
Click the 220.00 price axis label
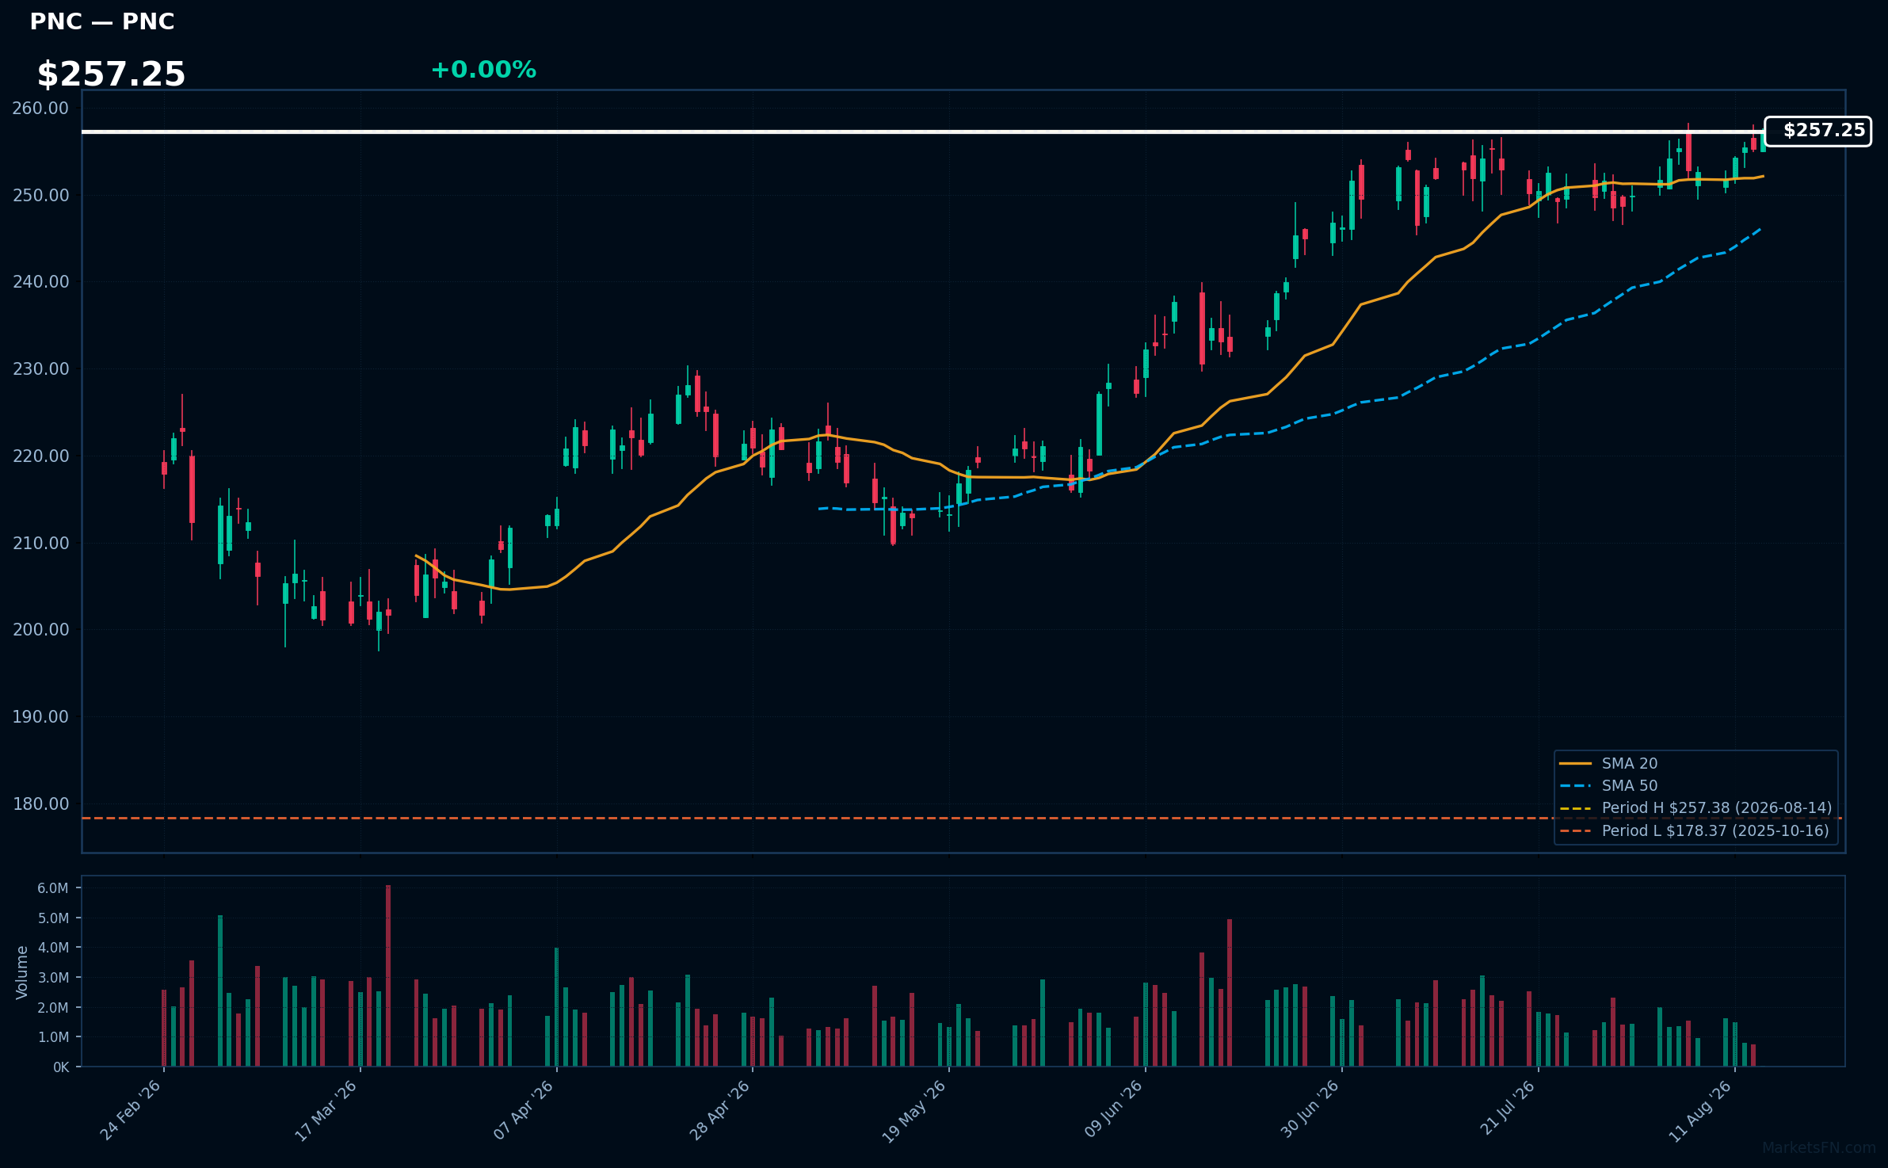click(40, 456)
